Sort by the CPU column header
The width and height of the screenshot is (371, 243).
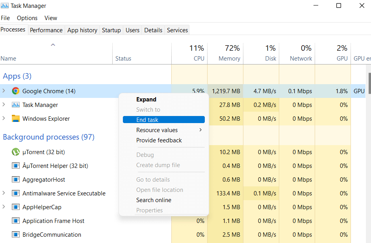tap(189, 53)
